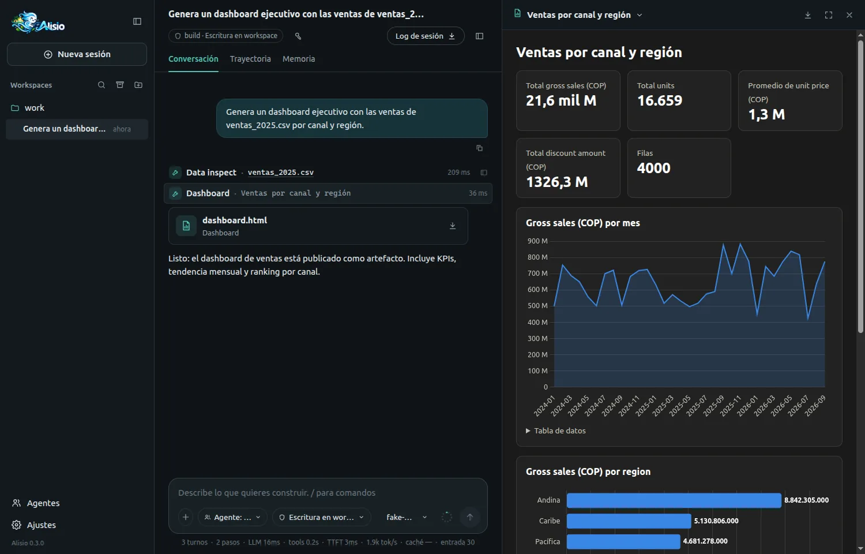Click the artifact panel vertical scrollbar
Image resolution: width=865 pixels, height=554 pixels.
pyautogui.click(x=860, y=186)
